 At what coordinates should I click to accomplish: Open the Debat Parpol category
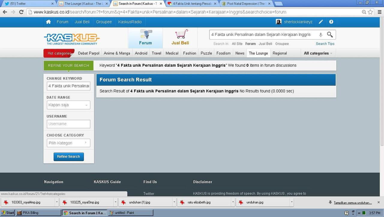tap(88, 53)
